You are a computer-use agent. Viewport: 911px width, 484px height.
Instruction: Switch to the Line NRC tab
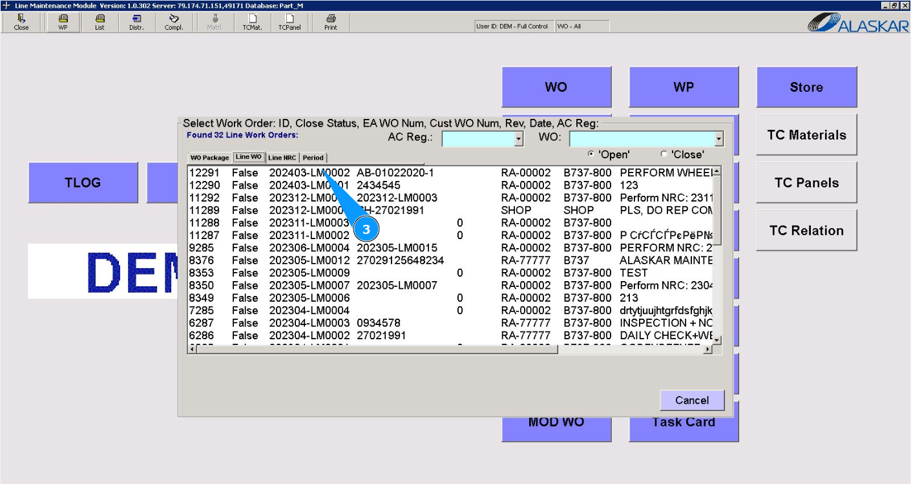pos(282,158)
